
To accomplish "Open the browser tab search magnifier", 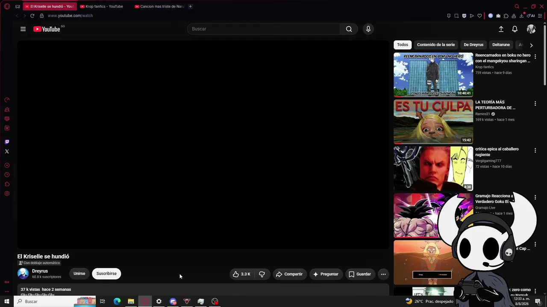I will click(517, 6).
